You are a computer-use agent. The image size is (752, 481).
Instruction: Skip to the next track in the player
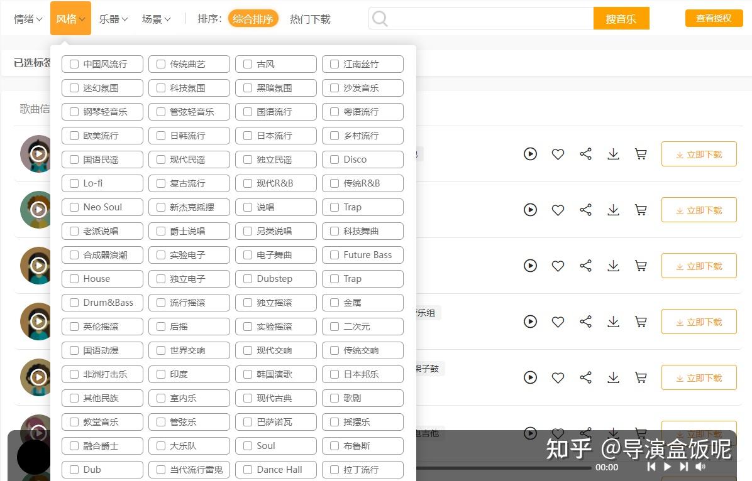(683, 467)
